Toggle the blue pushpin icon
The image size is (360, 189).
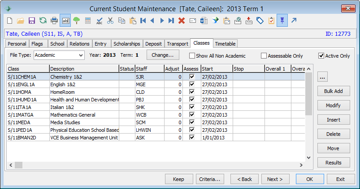point(282,21)
